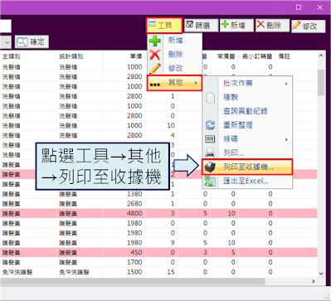Screen dimensions: 331x301
Task: Click the vertical scrollbar up arrow
Action: pyautogui.click(x=321, y=56)
